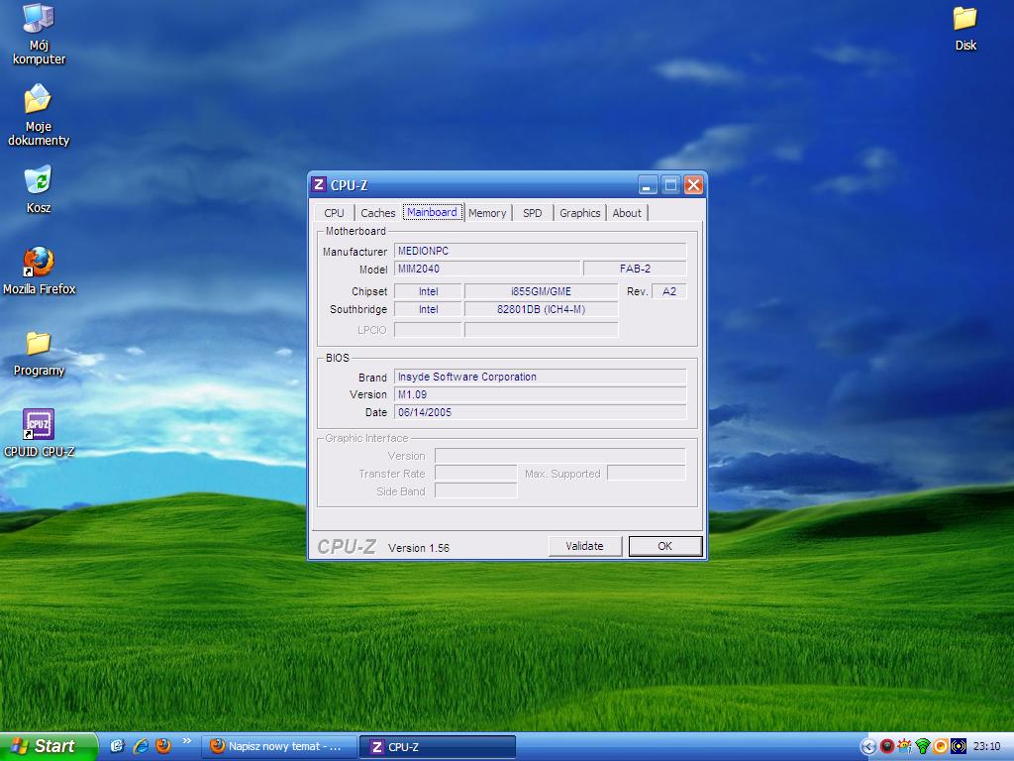Click the southbridge value 82801DB (ICH4-M)

[541, 310]
